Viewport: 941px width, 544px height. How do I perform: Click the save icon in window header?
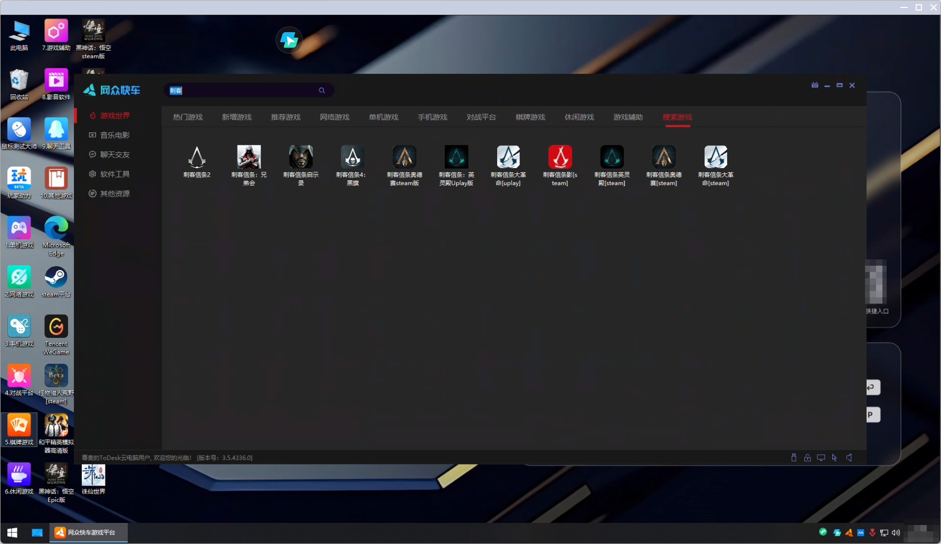click(815, 85)
